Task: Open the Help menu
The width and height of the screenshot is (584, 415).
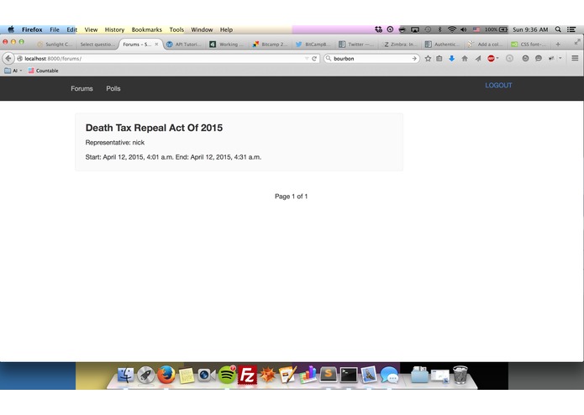Action: [x=226, y=29]
